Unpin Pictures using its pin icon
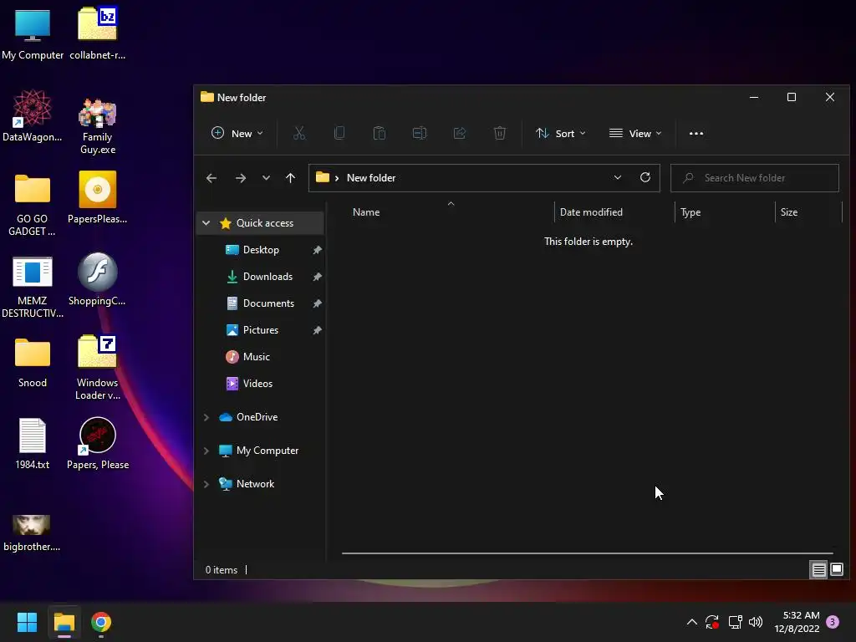 point(317,330)
